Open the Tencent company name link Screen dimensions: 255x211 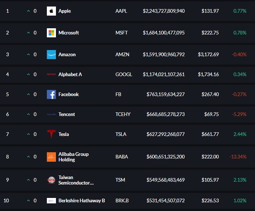66,115
